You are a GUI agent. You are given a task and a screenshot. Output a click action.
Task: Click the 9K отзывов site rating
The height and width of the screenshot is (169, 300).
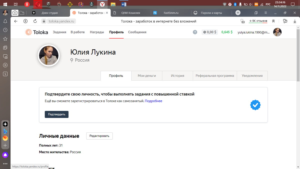pos(258,21)
